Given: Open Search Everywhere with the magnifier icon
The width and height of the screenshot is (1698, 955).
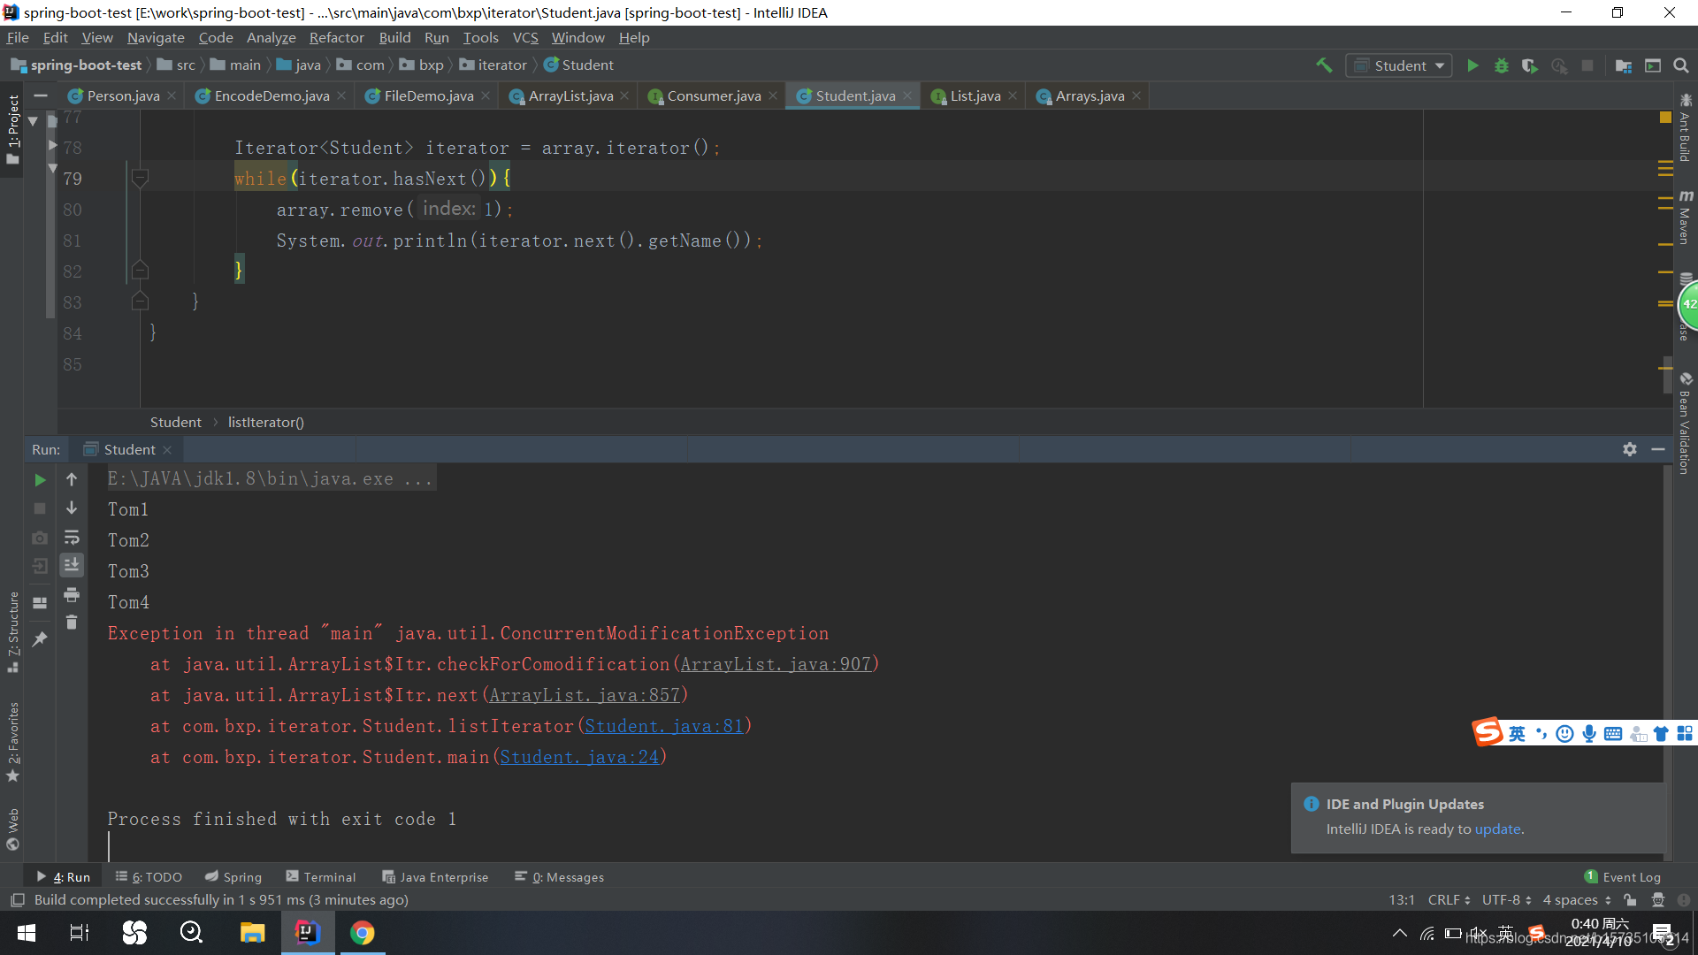Looking at the screenshot, I should tap(1681, 65).
